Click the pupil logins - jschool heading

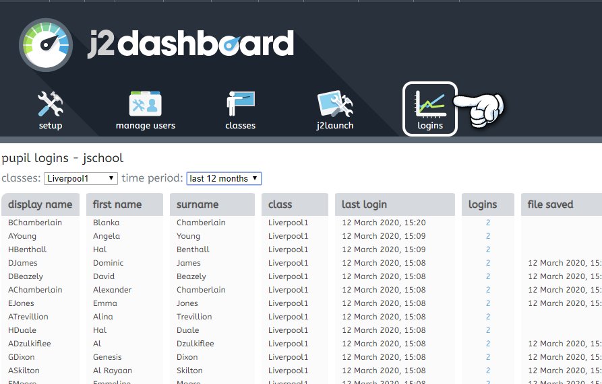tap(63, 158)
